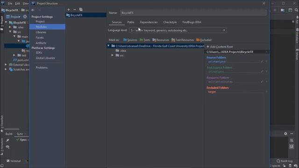This screenshot has height=168, width=299.
Task: Click the soft-wrap icon in Build panel
Action: click(292, 140)
